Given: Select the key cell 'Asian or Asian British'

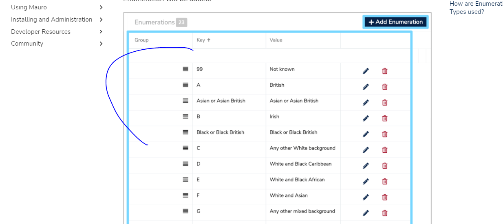Looking at the screenshot, I should point(221,101).
